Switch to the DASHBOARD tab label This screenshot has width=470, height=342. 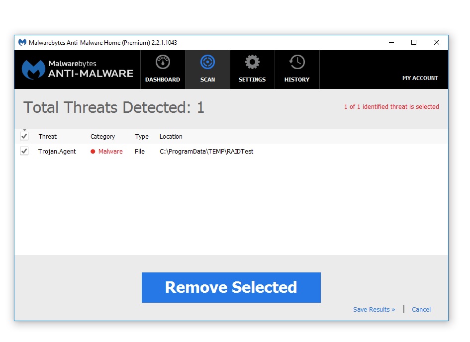163,80
